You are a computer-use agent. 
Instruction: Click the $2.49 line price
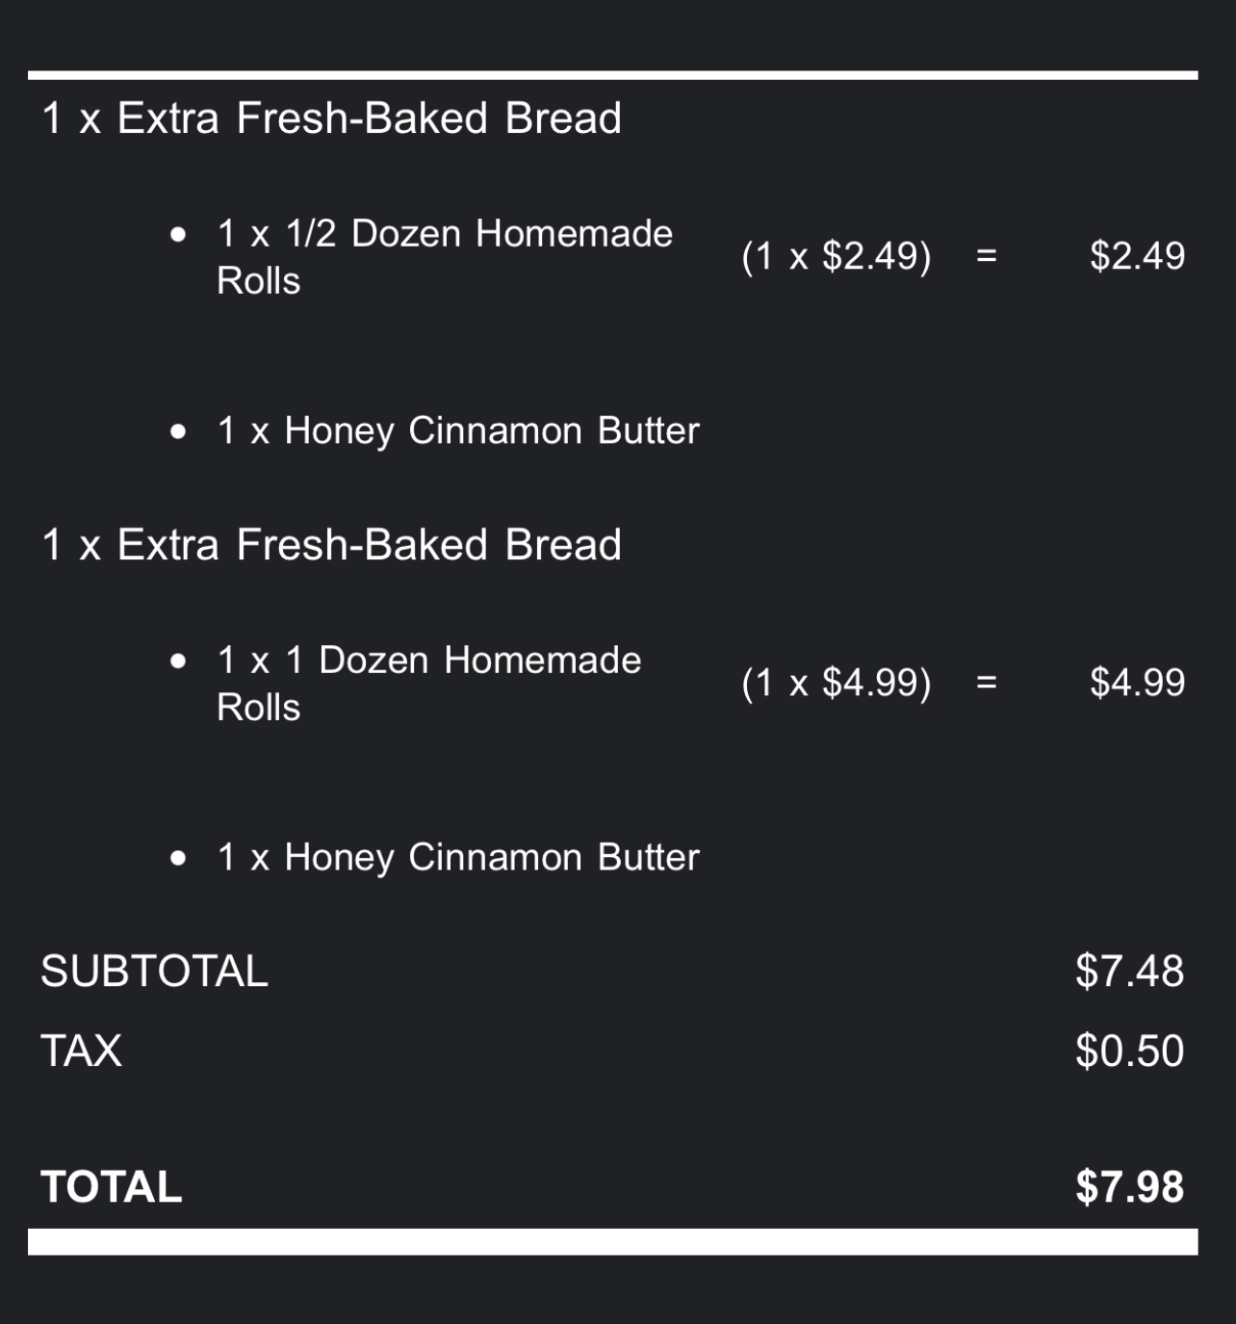1137,256
